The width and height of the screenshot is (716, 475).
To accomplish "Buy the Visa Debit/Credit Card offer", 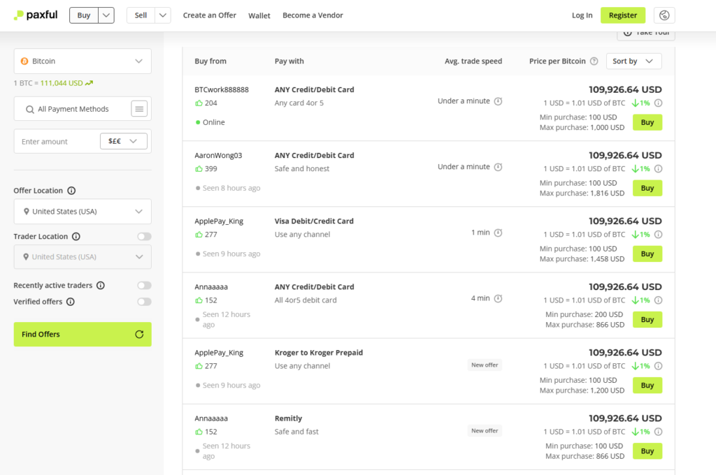I will (x=647, y=254).
